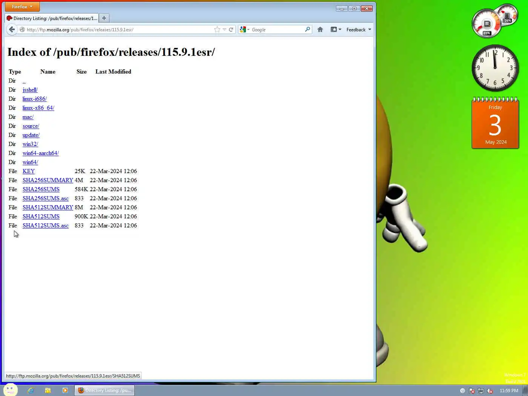Open the win64/ directory
Viewport: 528px width, 396px height.
click(30, 162)
